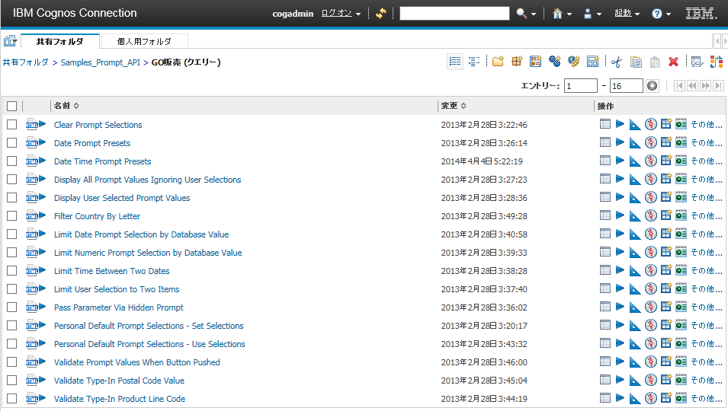
Task: Open the 起動 launch dropdown menu
Action: point(627,14)
